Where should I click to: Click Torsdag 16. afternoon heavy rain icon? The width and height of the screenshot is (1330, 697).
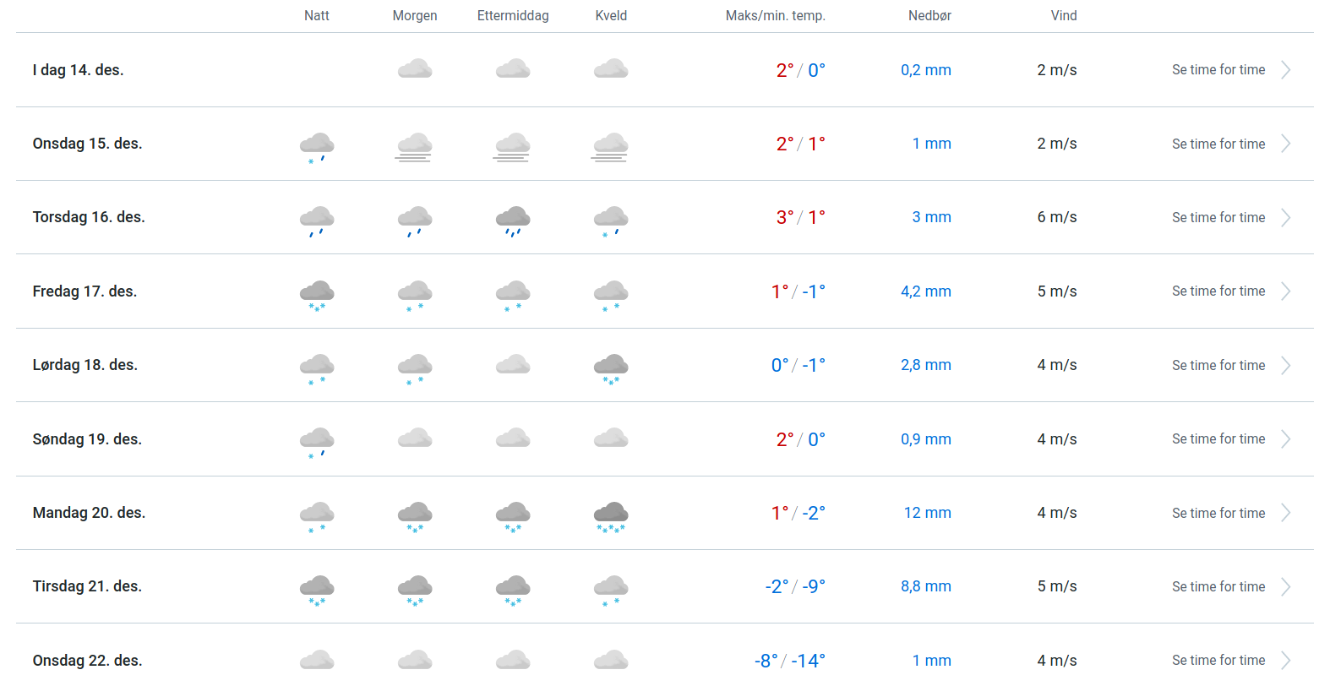click(513, 219)
